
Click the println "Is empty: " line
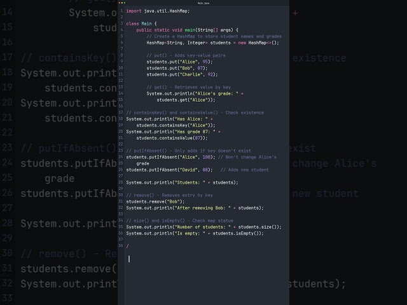tap(195, 233)
